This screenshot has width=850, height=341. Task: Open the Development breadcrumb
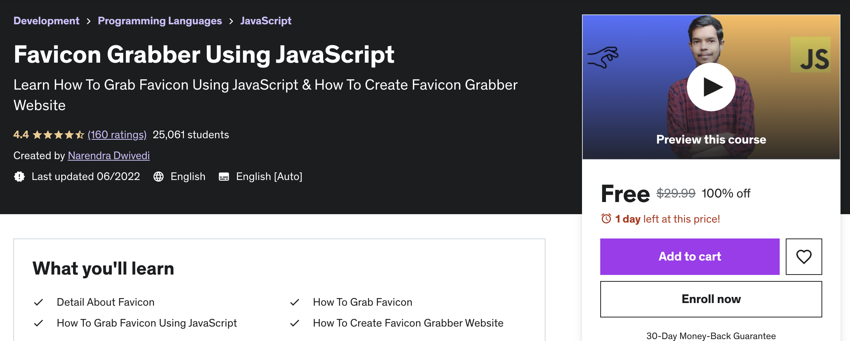coord(46,21)
